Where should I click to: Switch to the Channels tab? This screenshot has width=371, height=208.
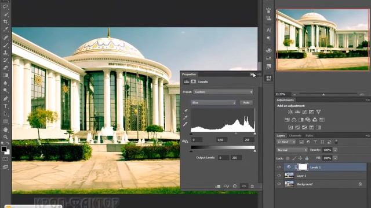(295, 136)
